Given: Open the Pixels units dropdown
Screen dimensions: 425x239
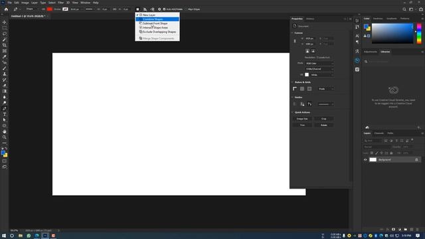Looking at the screenshot, I should tap(326, 89).
